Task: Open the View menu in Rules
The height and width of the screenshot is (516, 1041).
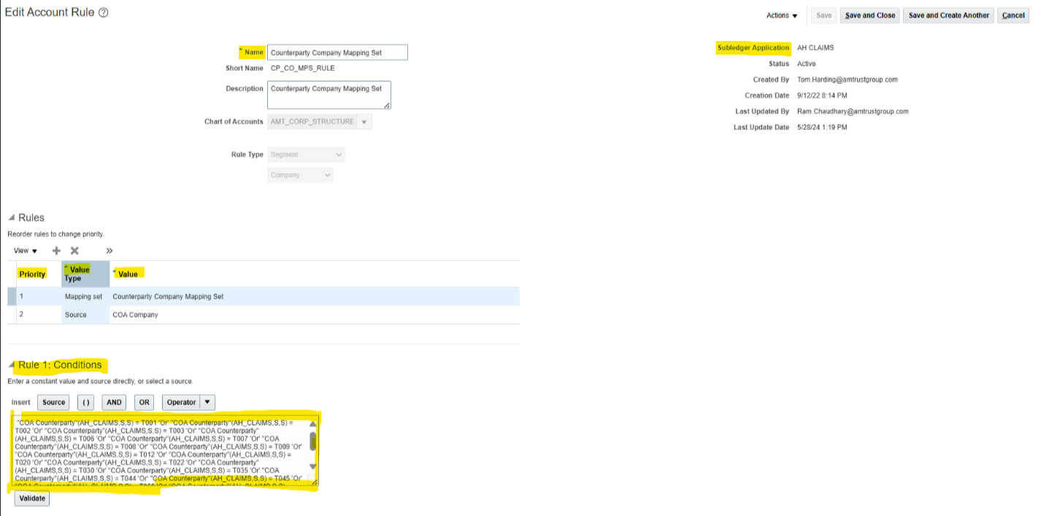Action: point(25,250)
